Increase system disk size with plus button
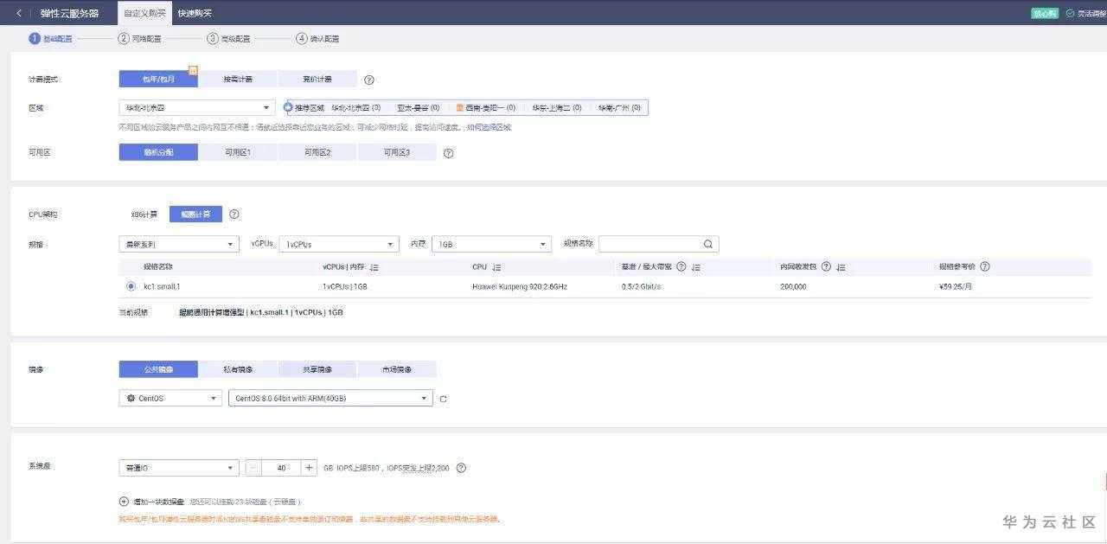Screen dimensions: 1107x544 pyautogui.click(x=310, y=467)
